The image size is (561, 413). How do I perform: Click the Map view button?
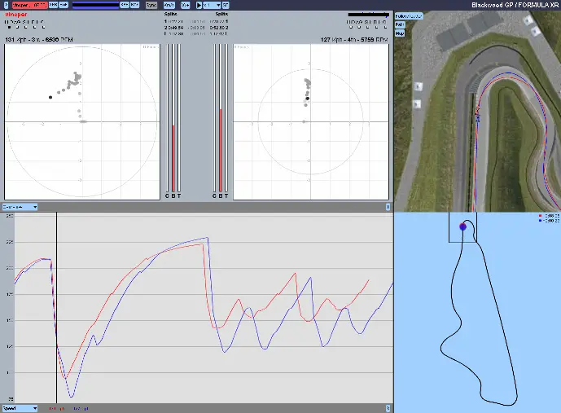[x=401, y=33]
